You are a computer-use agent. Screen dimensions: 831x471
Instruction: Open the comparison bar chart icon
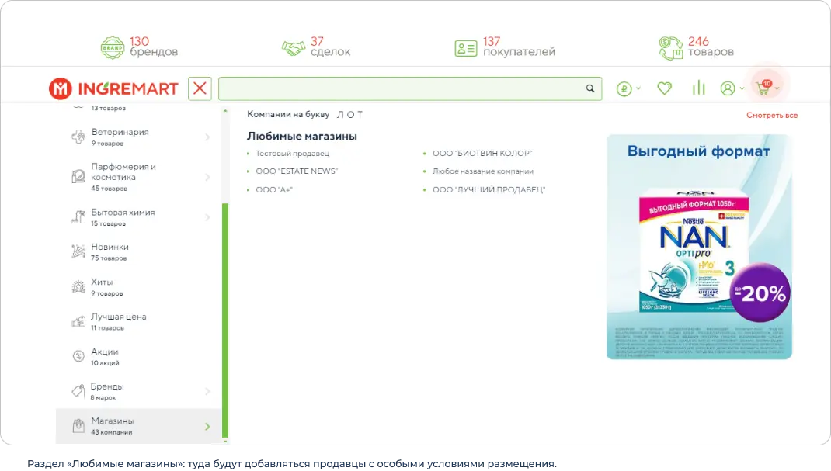pyautogui.click(x=698, y=88)
